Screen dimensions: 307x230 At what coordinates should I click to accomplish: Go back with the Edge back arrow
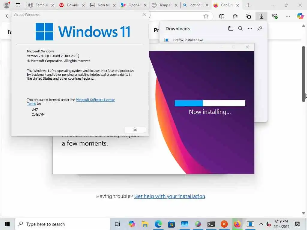[8, 16]
